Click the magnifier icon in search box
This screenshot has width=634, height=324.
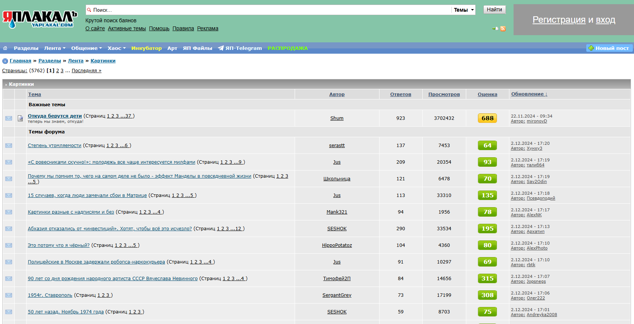coord(89,10)
